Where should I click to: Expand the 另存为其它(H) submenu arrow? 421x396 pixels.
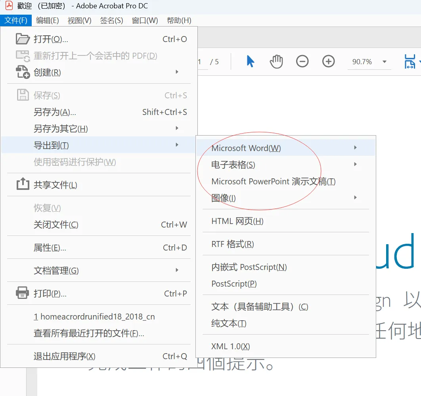(x=177, y=128)
